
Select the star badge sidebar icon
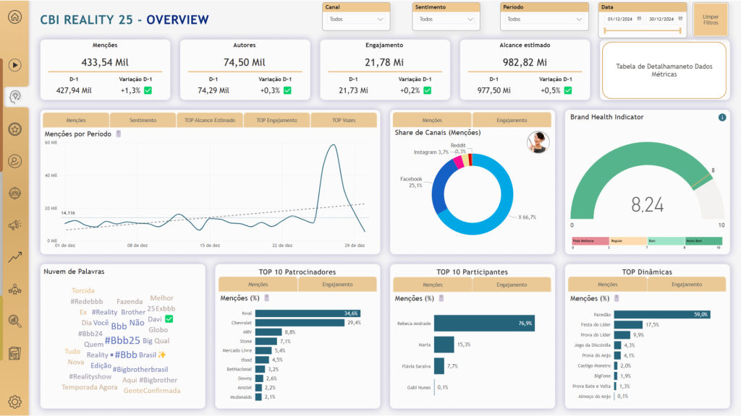[15, 129]
